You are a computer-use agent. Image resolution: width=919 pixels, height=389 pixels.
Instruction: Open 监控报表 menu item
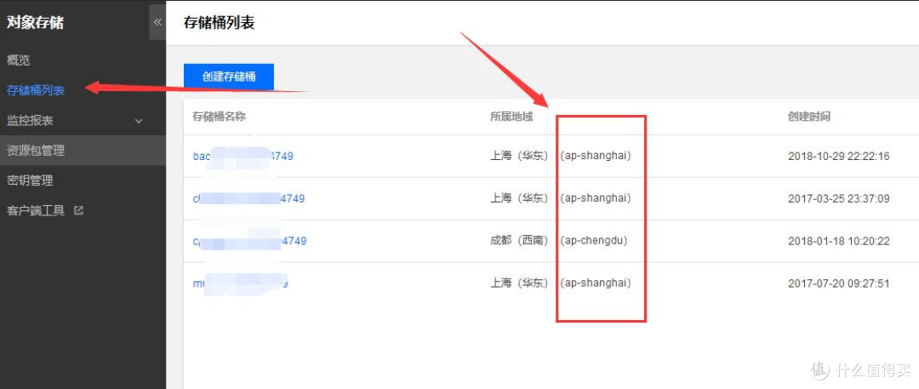30,120
